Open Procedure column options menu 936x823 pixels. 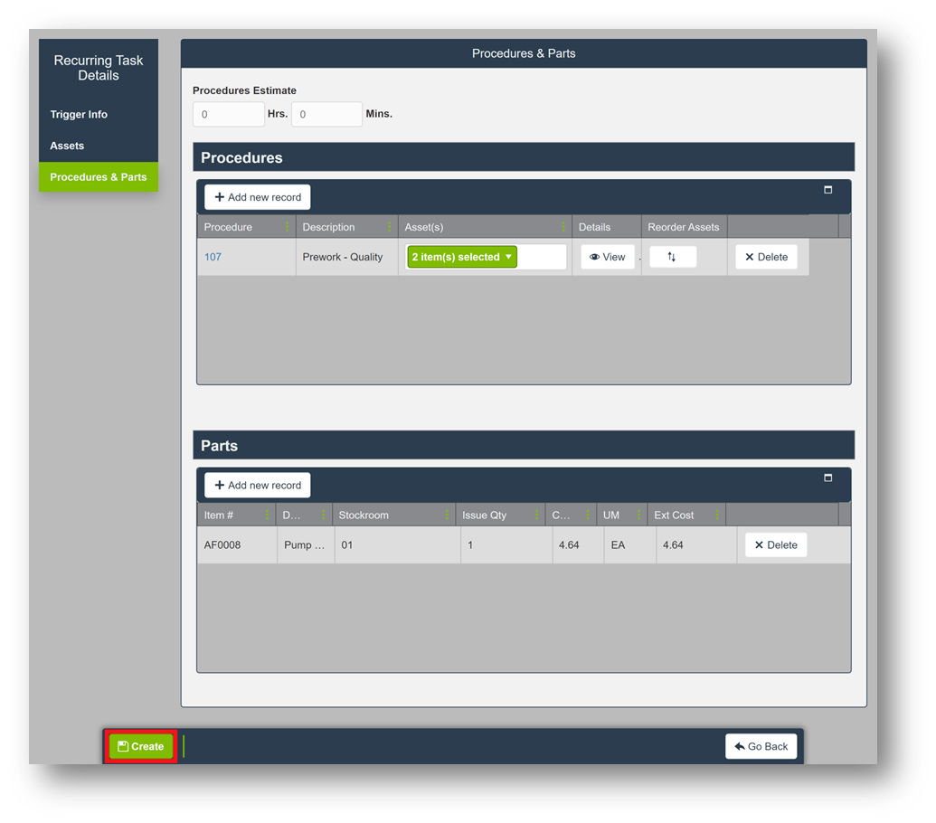[288, 227]
